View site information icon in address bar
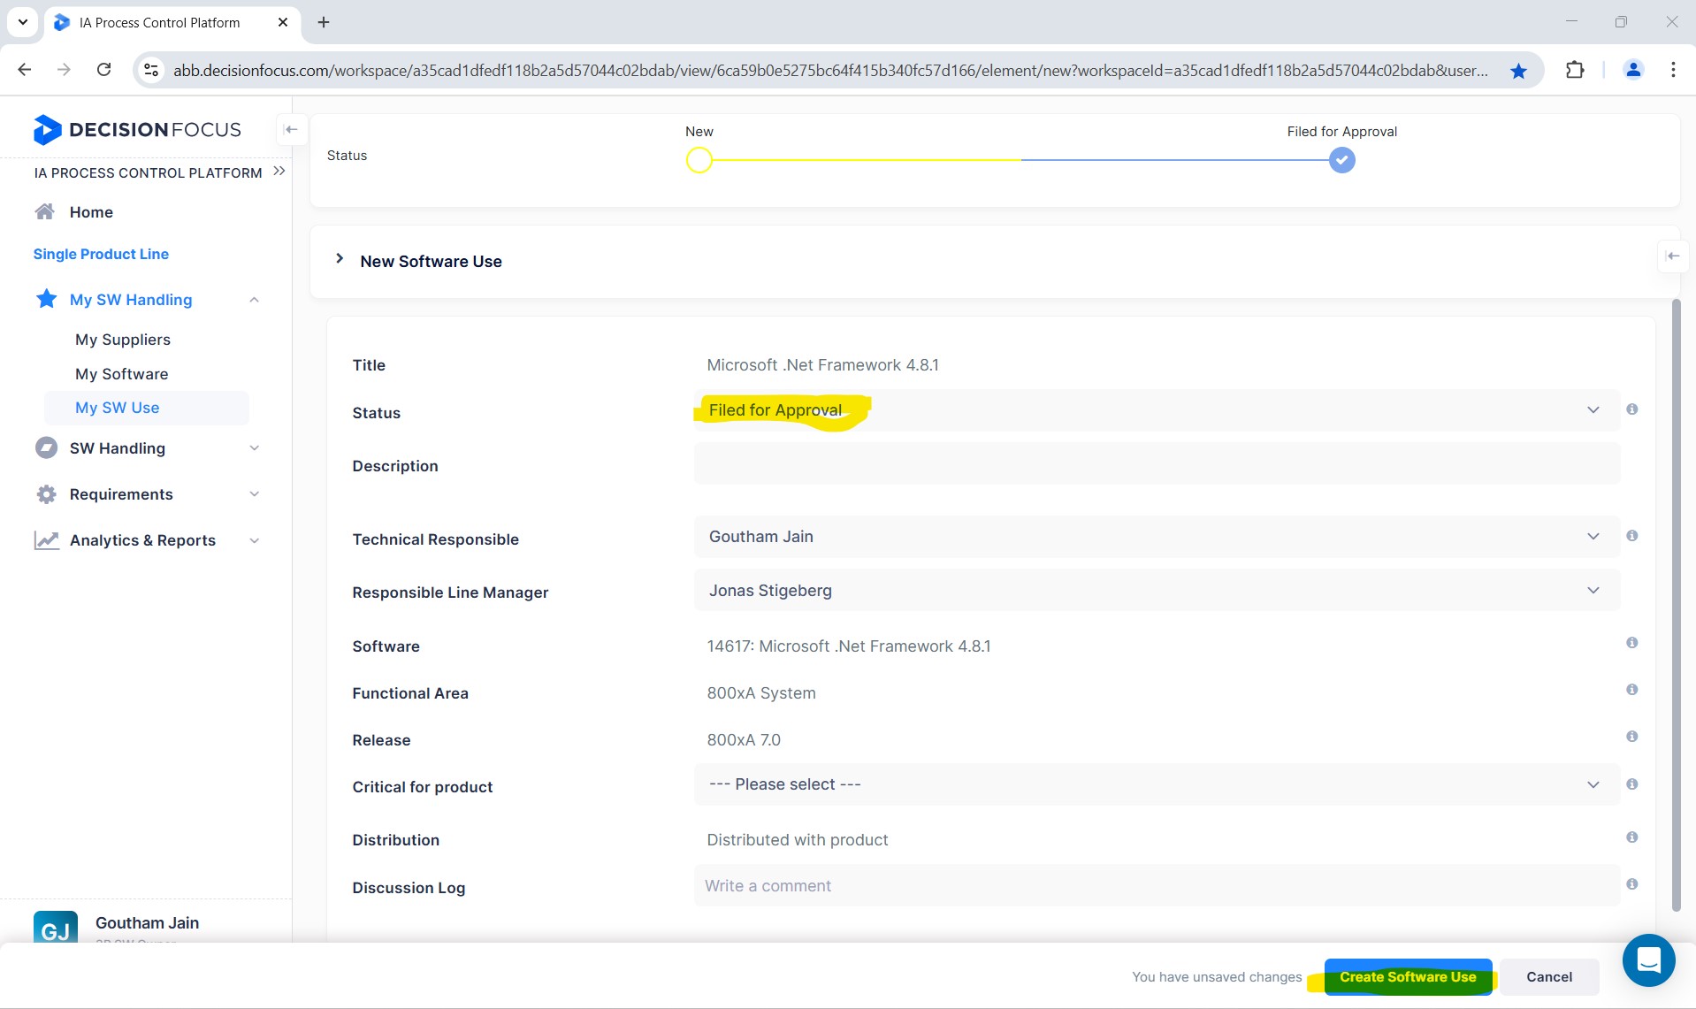Screen dimensions: 1696x1009 151,70
